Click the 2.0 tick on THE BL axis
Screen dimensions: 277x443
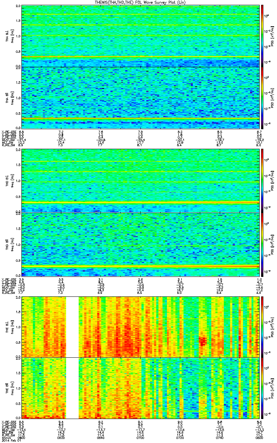[18, 298]
